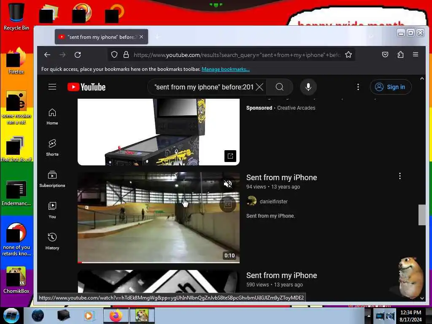Viewport: 432px width, 324px height.
Task: Click the Sign in button
Action: pyautogui.click(x=391, y=87)
